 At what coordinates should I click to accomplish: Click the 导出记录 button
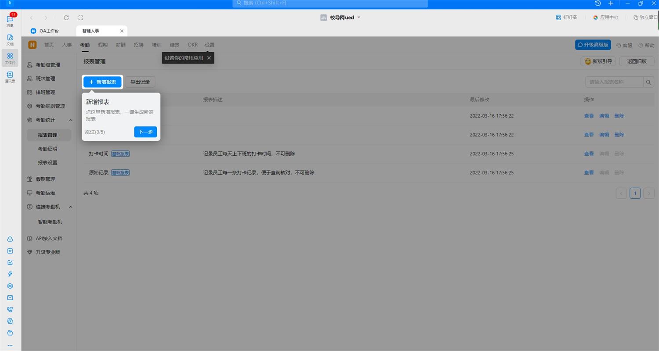pyautogui.click(x=140, y=82)
